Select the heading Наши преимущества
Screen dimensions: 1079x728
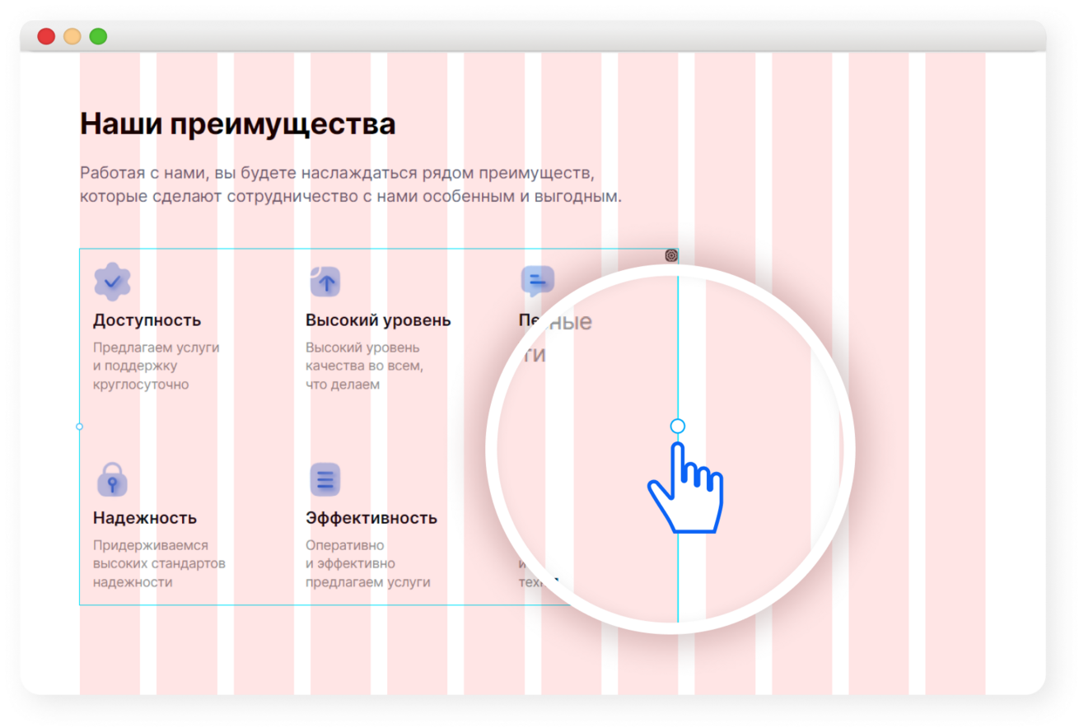click(x=237, y=124)
